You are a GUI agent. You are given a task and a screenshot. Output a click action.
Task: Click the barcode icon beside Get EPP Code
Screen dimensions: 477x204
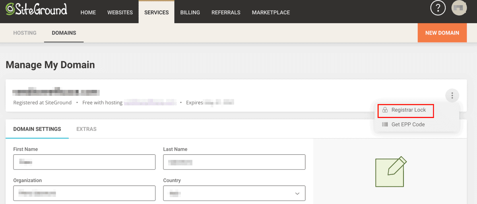click(x=385, y=124)
